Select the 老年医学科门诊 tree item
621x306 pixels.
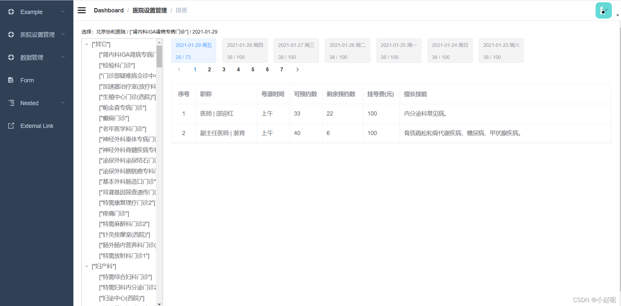pos(123,129)
